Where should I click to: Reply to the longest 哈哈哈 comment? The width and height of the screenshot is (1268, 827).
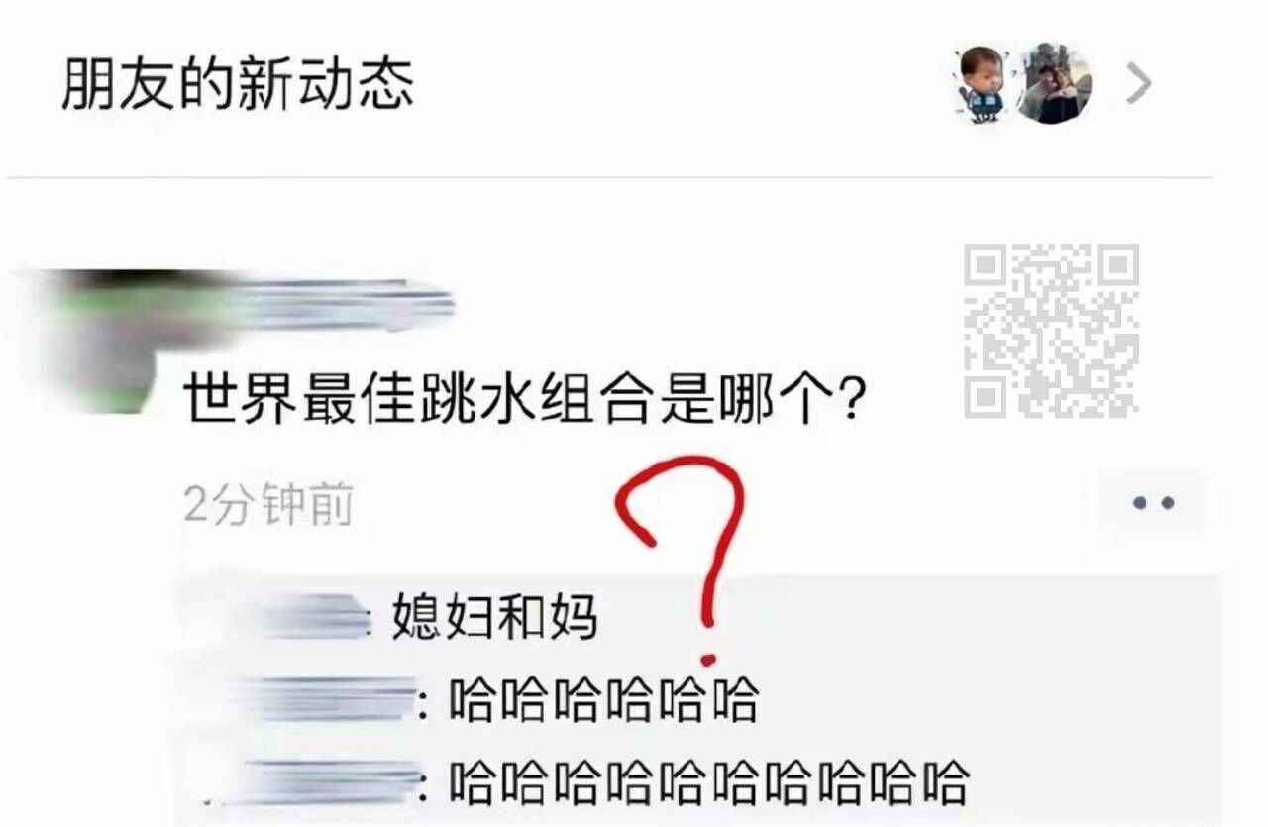[708, 783]
